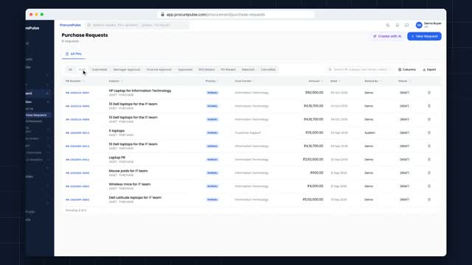Delete the Wireless mice for IT team request
Viewport: 472px width, 265px height.
click(429, 186)
